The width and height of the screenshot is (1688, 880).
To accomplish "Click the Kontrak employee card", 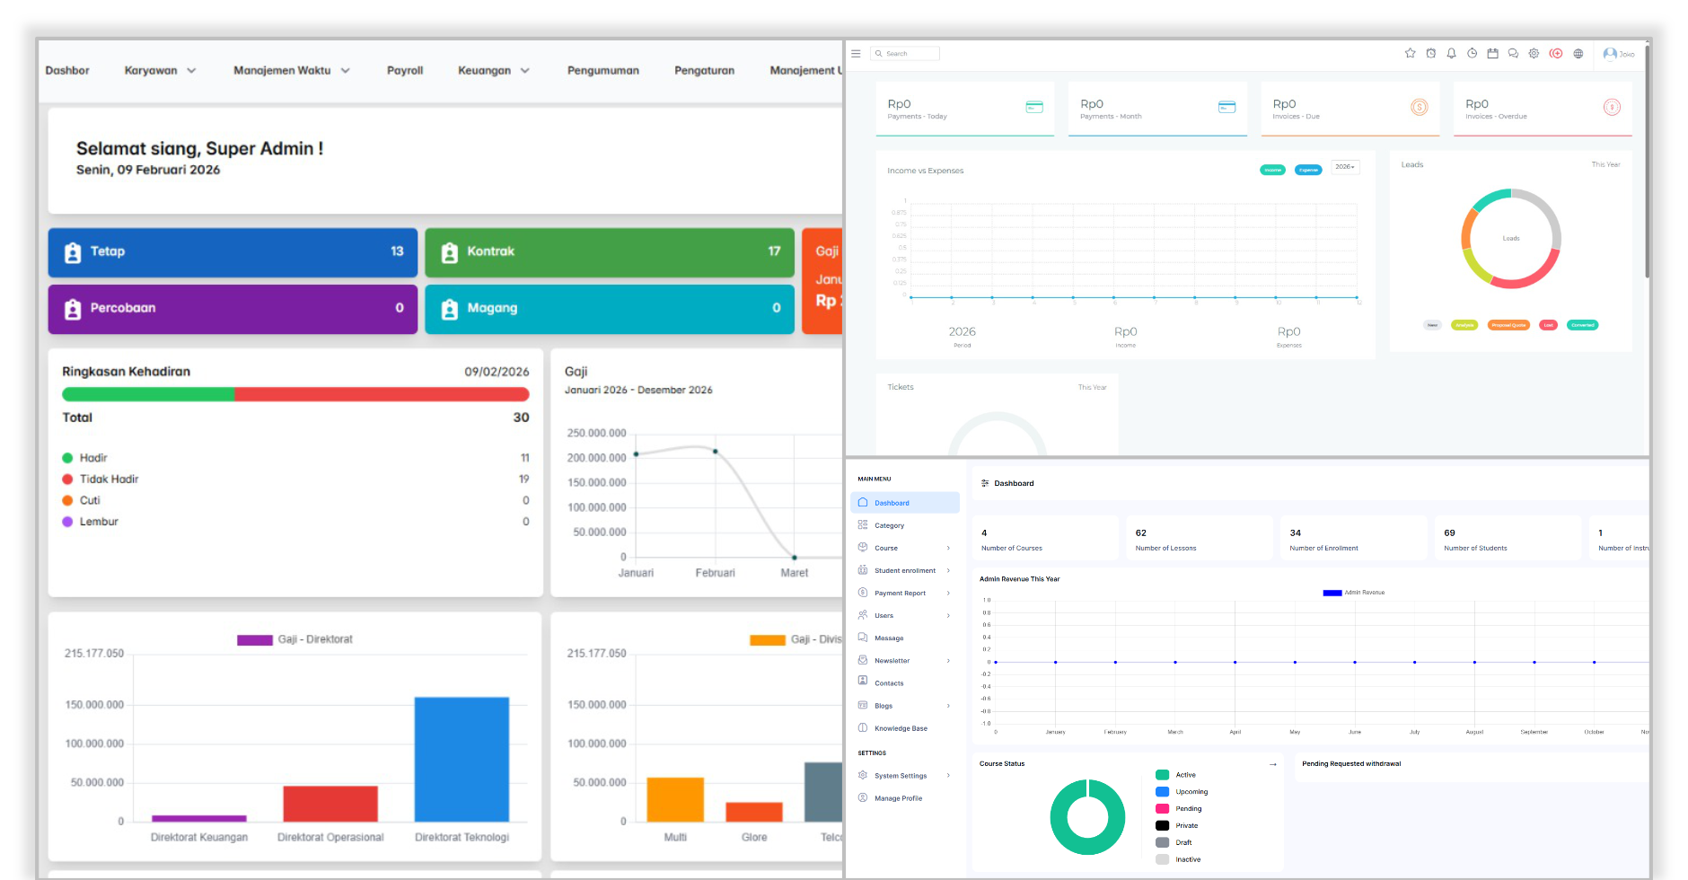I will click(609, 252).
